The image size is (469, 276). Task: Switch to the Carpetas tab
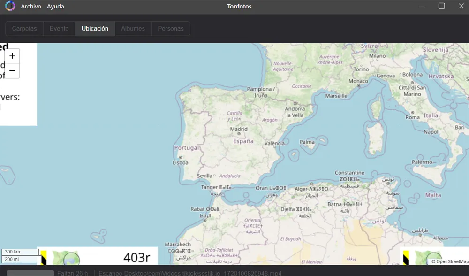tap(24, 29)
